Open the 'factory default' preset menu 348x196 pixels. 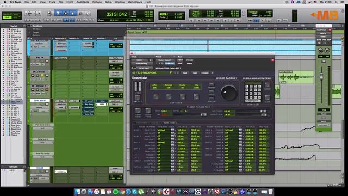pos(165,60)
